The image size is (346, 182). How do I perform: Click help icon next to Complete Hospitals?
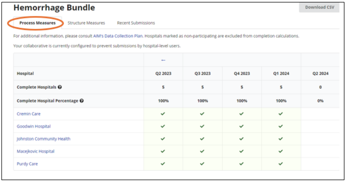(60, 87)
